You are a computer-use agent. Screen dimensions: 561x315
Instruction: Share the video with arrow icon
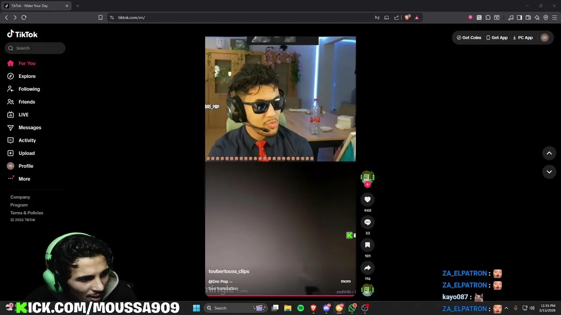point(367,268)
